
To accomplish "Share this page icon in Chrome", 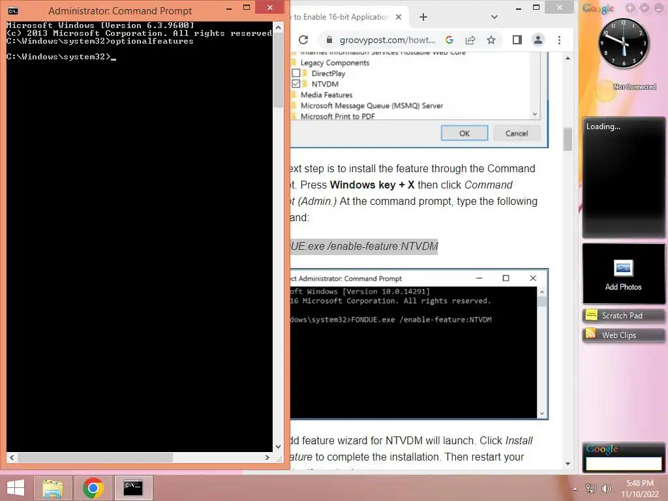I will click(470, 40).
